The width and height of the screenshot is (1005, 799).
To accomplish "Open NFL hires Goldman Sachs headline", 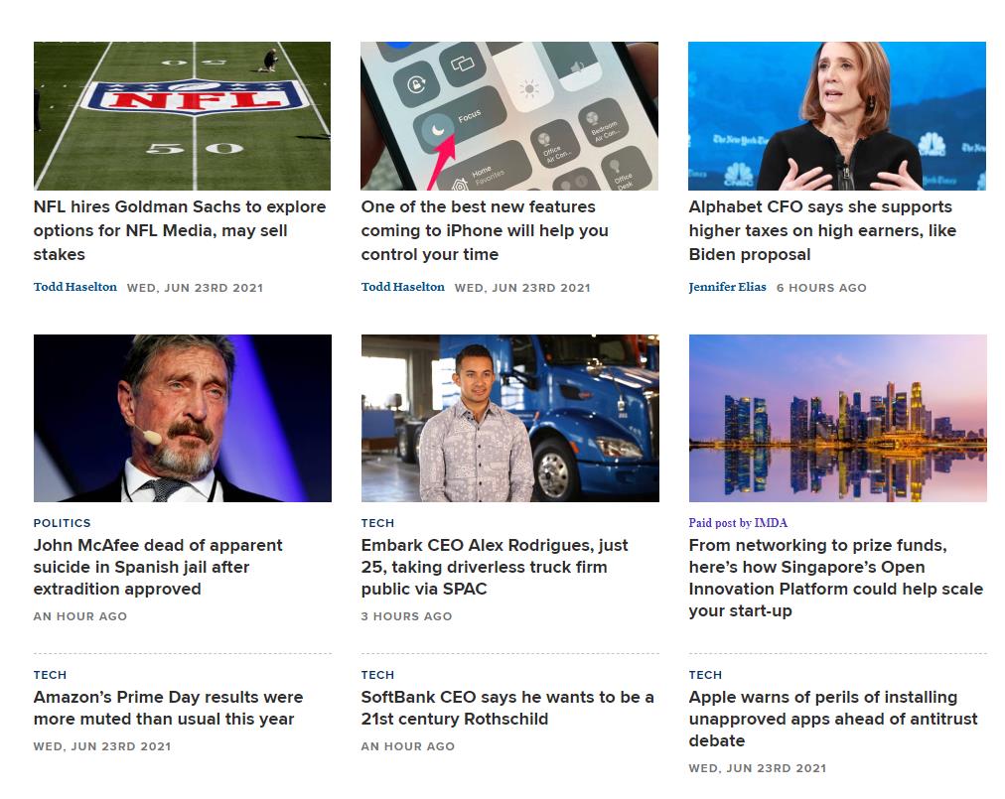I will point(180,230).
